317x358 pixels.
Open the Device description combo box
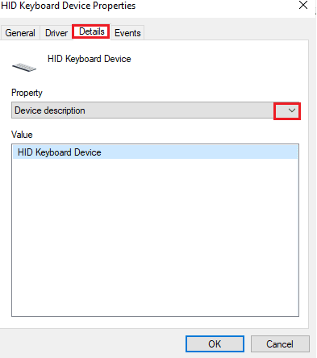156,110
